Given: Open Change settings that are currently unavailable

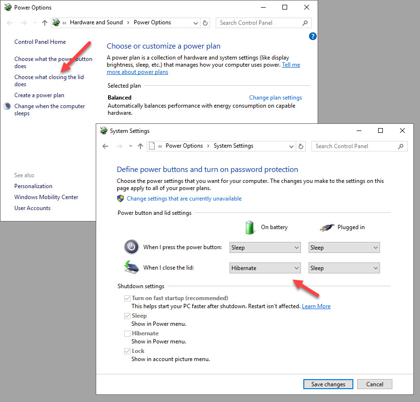Looking at the screenshot, I should tap(184, 199).
